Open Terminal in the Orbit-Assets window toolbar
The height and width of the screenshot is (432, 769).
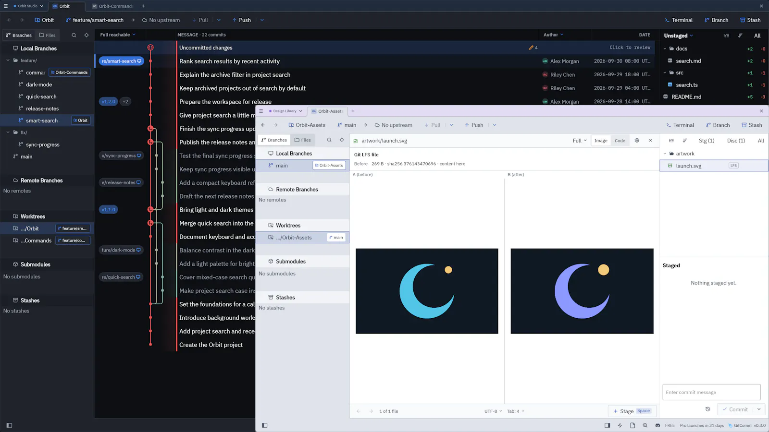pyautogui.click(x=680, y=125)
